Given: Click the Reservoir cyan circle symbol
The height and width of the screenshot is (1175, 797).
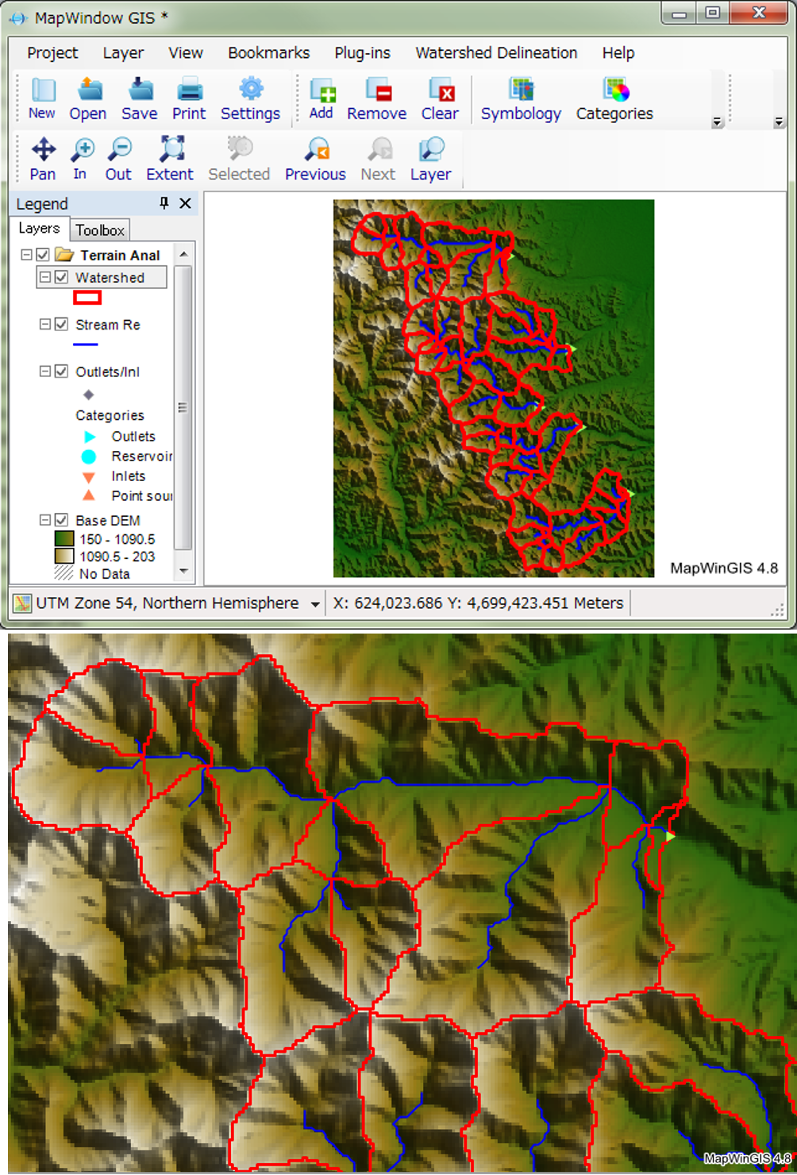Looking at the screenshot, I should [89, 457].
